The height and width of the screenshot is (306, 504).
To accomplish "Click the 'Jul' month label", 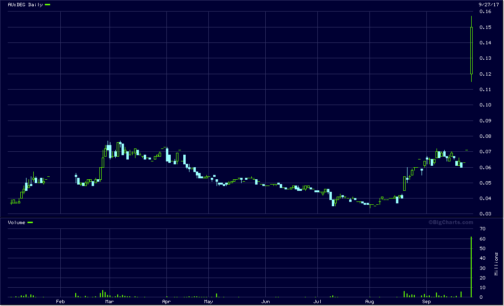I will pos(317,302).
